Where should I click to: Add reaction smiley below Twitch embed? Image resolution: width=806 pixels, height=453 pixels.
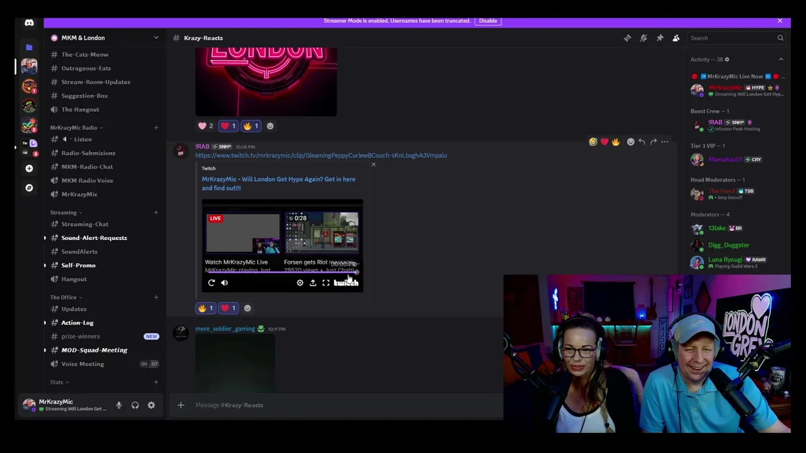click(x=247, y=308)
